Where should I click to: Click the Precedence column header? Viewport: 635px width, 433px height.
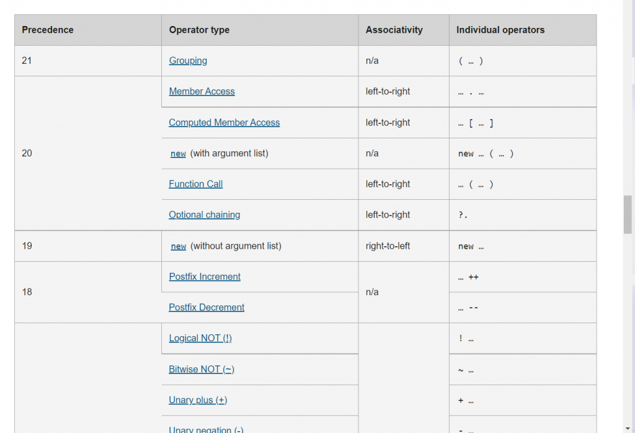click(48, 30)
